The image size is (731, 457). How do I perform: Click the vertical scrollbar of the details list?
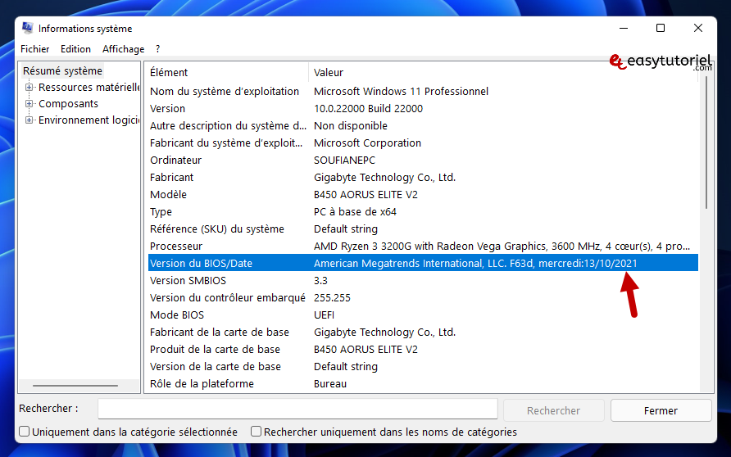pyautogui.click(x=706, y=142)
